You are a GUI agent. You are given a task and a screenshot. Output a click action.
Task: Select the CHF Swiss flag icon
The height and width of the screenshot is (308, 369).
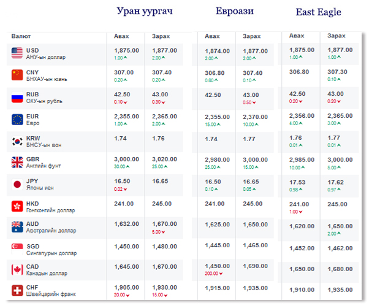pos(17,291)
